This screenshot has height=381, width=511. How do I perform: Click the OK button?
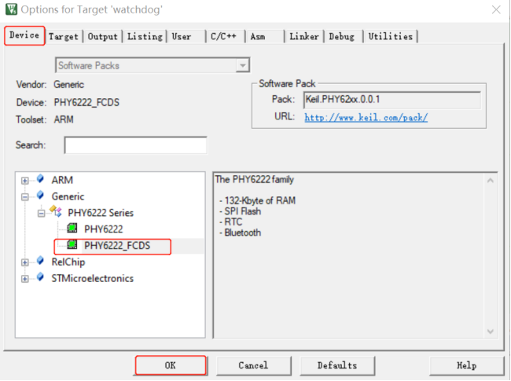coord(171,365)
